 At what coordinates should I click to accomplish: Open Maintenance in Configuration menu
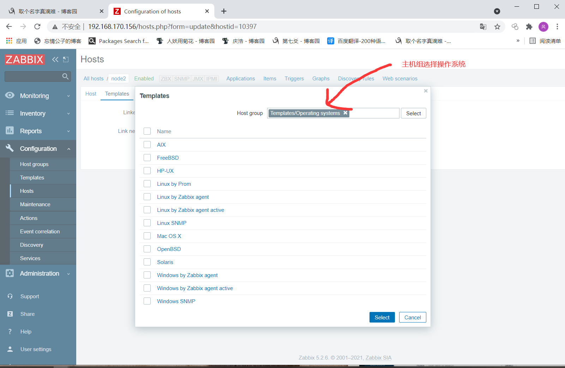click(x=35, y=204)
